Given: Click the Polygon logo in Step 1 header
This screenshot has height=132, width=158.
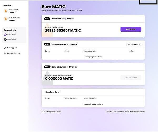Looking at the screenshot, I should point(65,19).
